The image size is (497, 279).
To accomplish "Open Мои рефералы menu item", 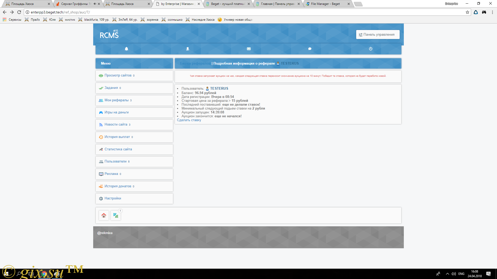I will pos(134,100).
